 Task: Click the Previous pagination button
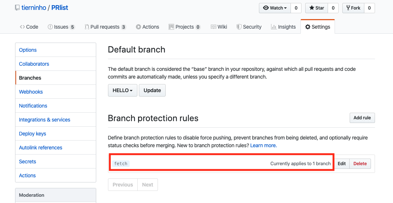tap(123, 185)
